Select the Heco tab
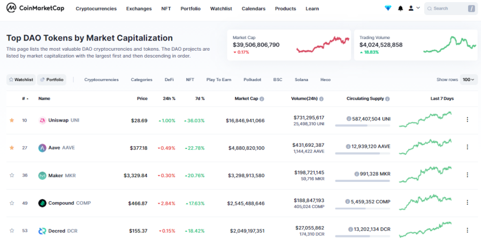 [x=326, y=79]
